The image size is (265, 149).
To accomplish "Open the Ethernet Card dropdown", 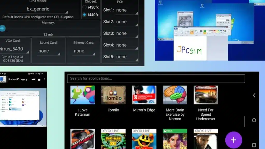I will [84, 51].
